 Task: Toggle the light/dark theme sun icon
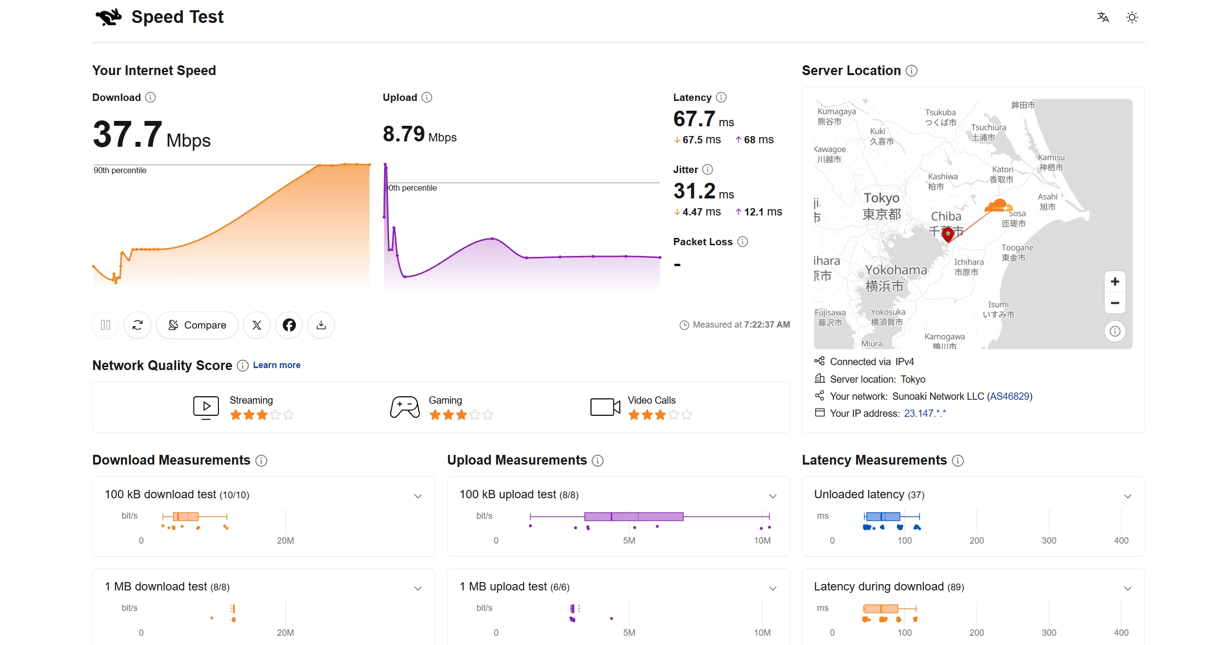pyautogui.click(x=1132, y=18)
